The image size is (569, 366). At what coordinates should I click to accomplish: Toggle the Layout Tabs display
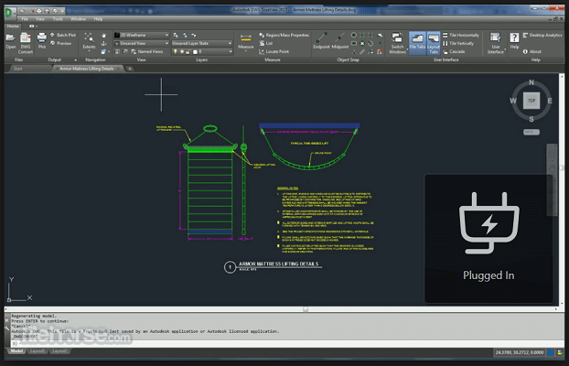pos(434,43)
